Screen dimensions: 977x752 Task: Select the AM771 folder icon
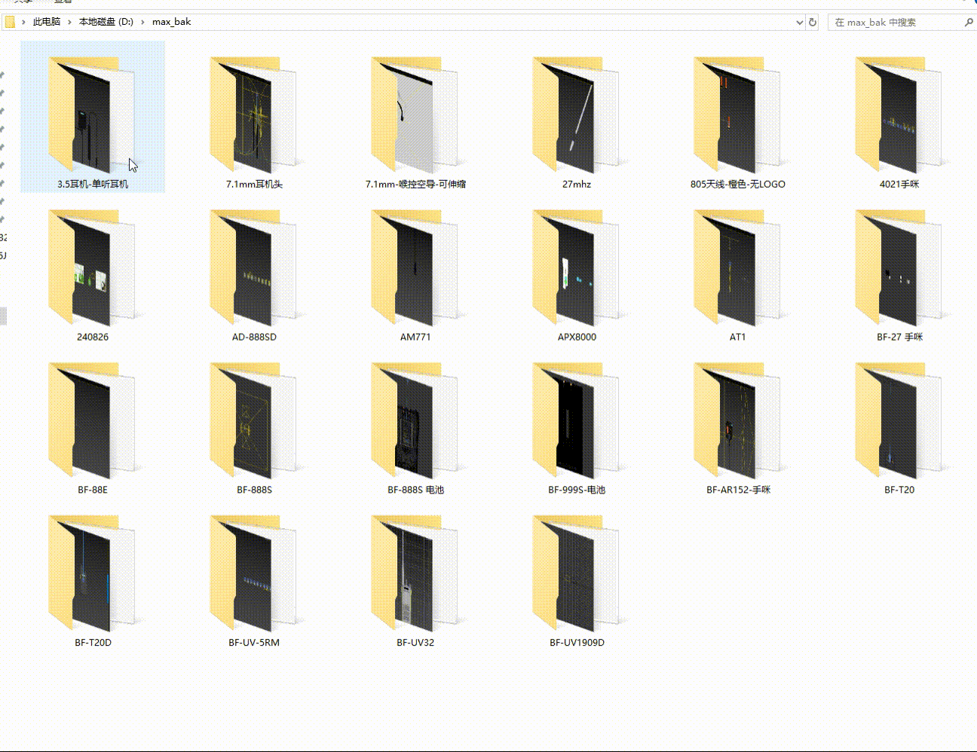click(415, 268)
